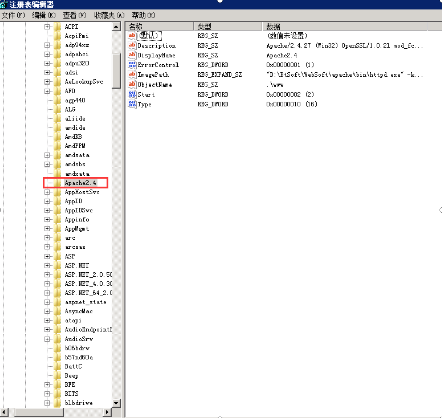Click the Type DWORD value icon
Viewport: 442px width, 418px height.
(132, 104)
